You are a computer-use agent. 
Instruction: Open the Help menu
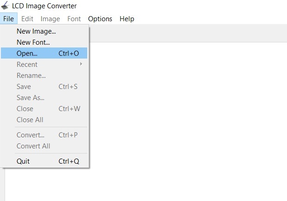pyautogui.click(x=127, y=18)
